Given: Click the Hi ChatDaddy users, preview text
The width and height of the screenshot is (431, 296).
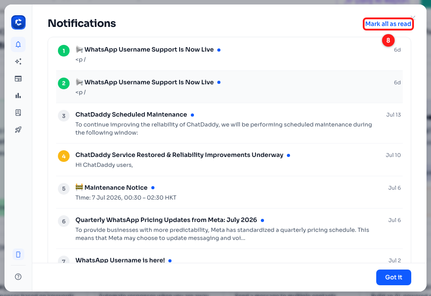Looking at the screenshot, I should tap(104, 165).
